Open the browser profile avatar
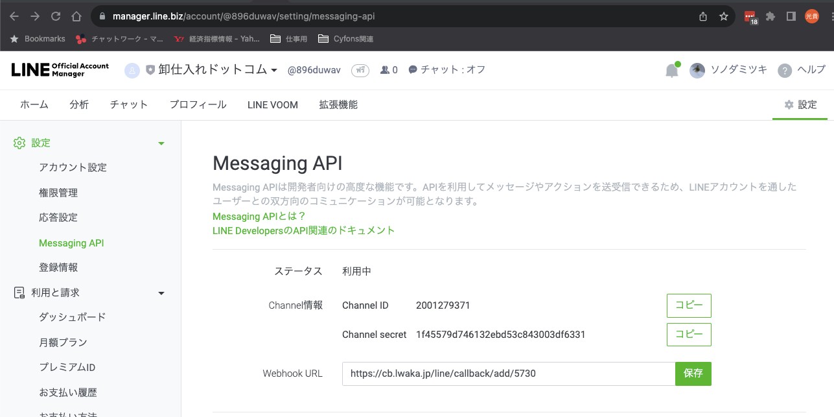834x417 pixels. (x=812, y=16)
